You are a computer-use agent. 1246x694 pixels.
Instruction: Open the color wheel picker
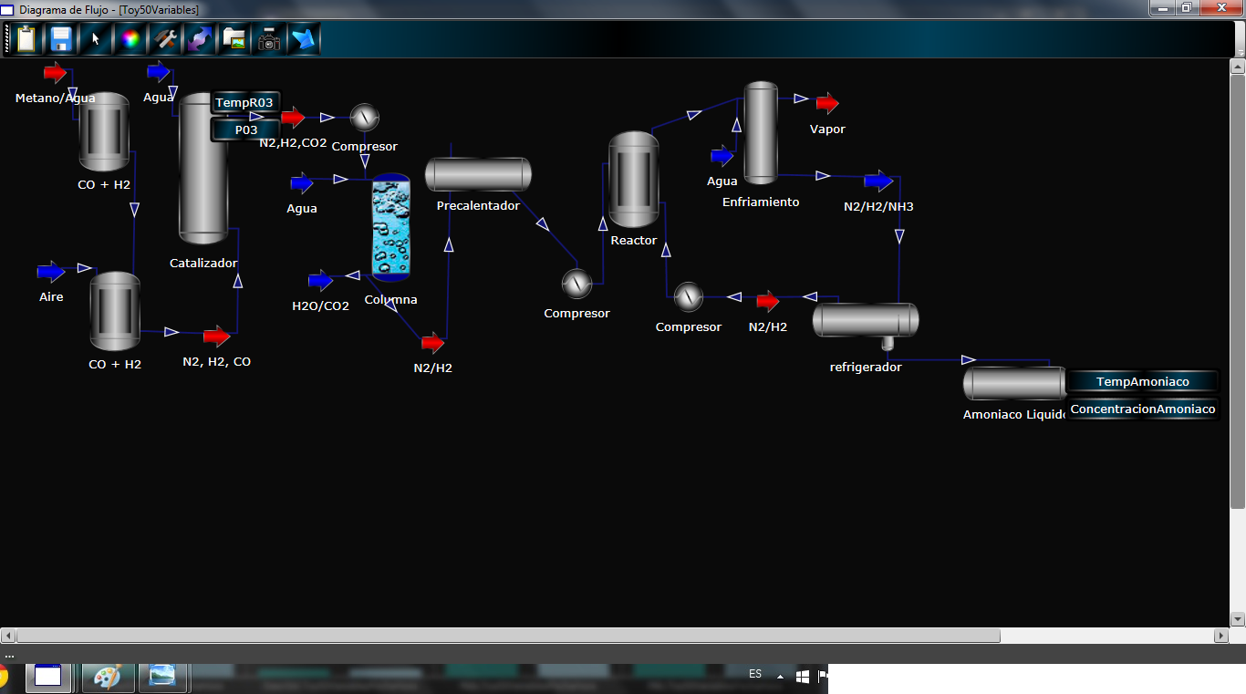pyautogui.click(x=130, y=39)
